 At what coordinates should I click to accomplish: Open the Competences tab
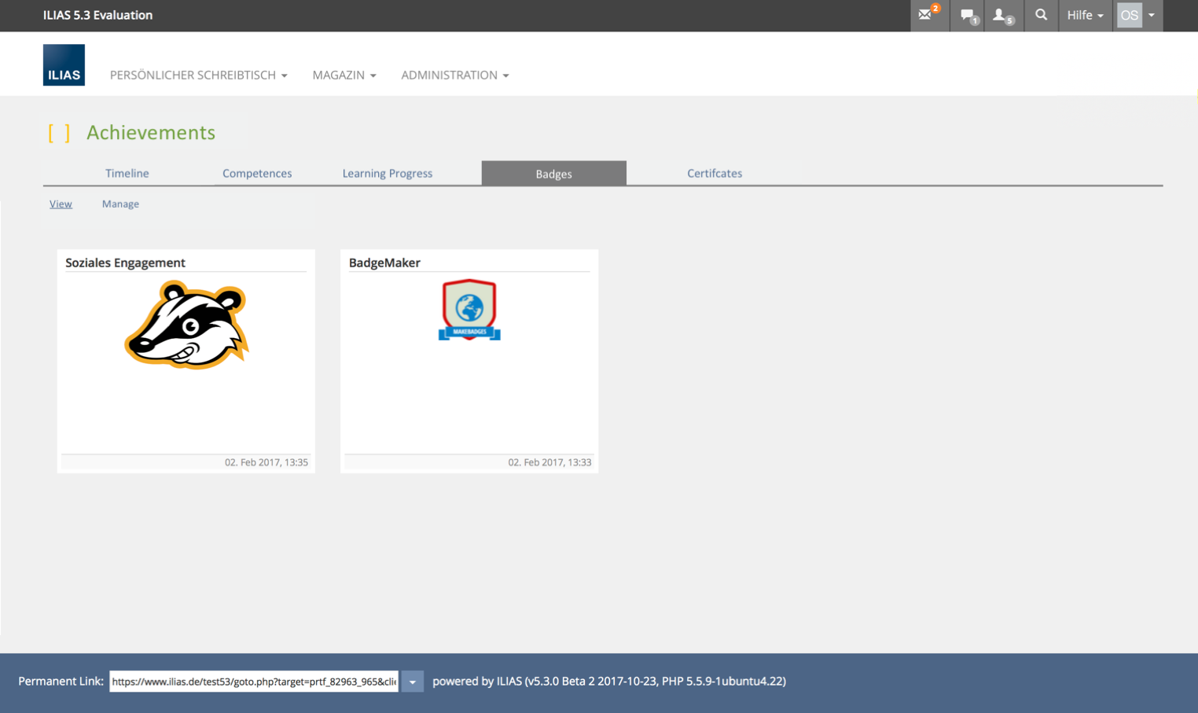(257, 173)
